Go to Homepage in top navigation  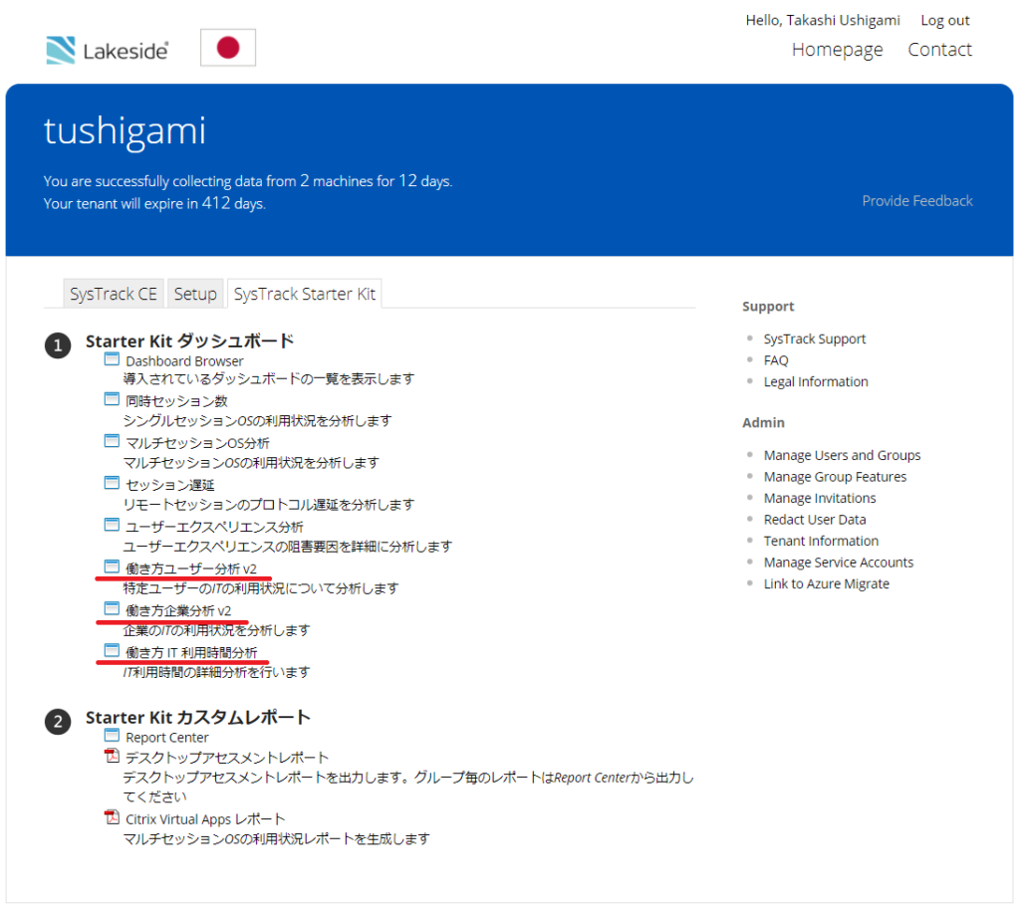click(x=837, y=50)
